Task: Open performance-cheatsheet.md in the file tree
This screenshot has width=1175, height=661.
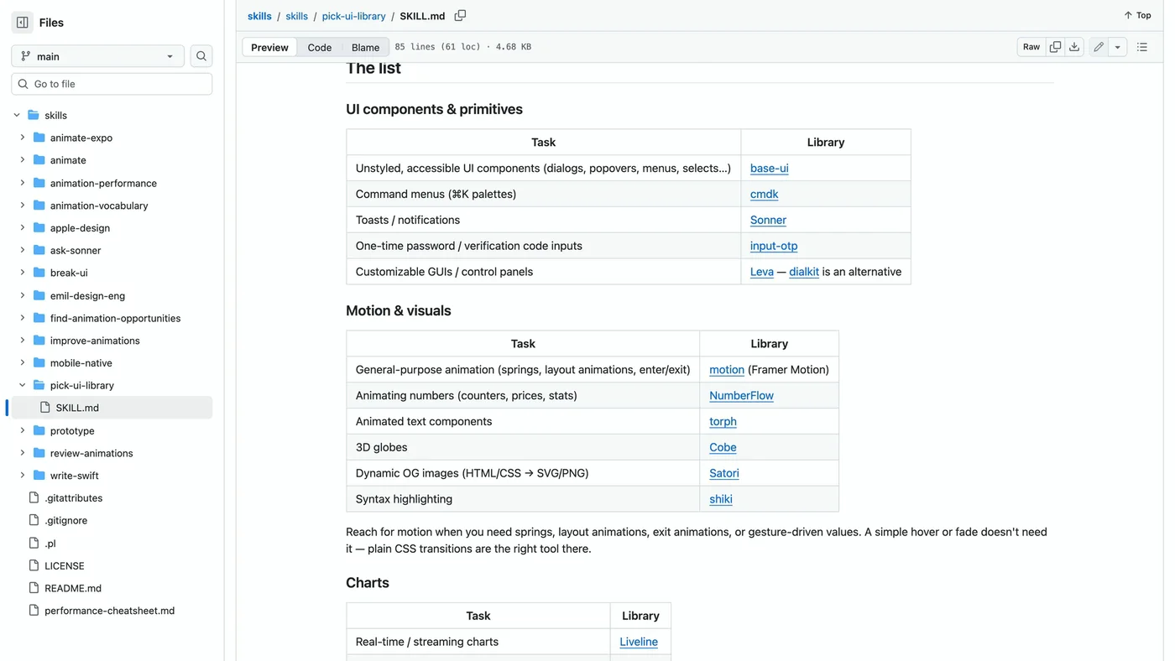Action: 110,611
